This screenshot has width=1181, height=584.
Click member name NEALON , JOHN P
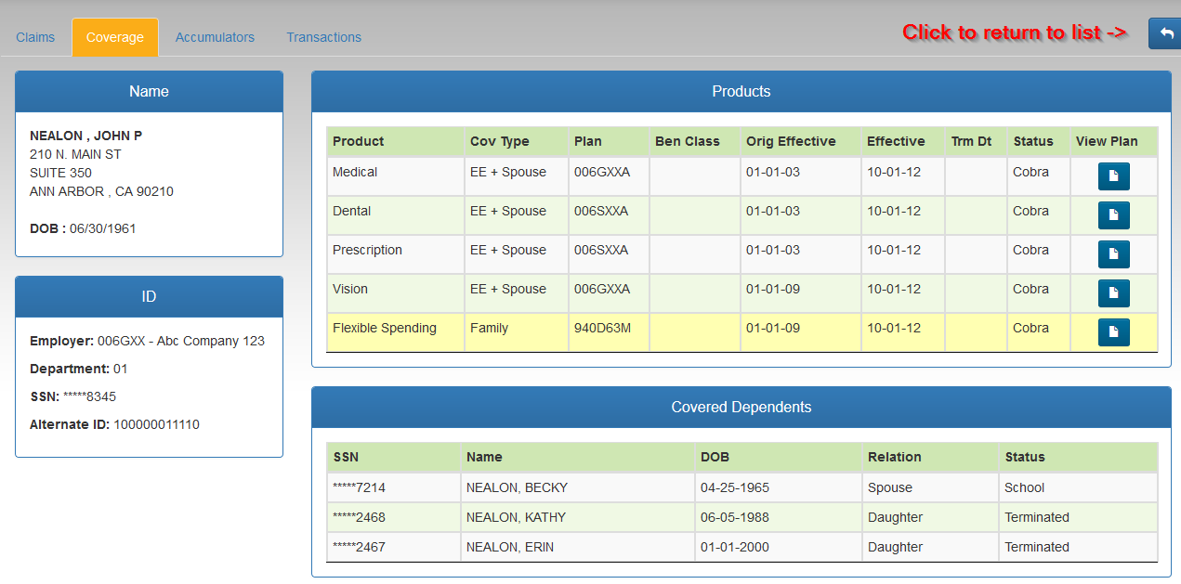85,136
